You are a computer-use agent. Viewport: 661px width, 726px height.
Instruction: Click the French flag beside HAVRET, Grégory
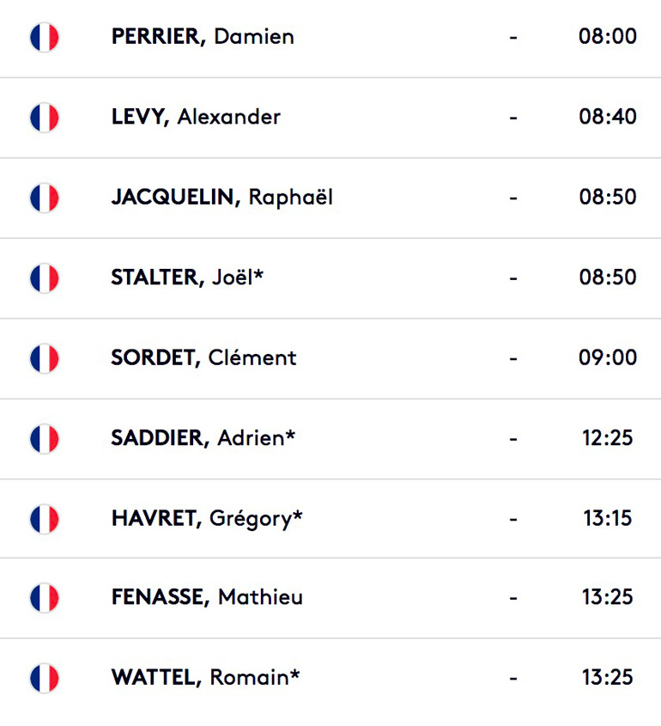coord(45,519)
